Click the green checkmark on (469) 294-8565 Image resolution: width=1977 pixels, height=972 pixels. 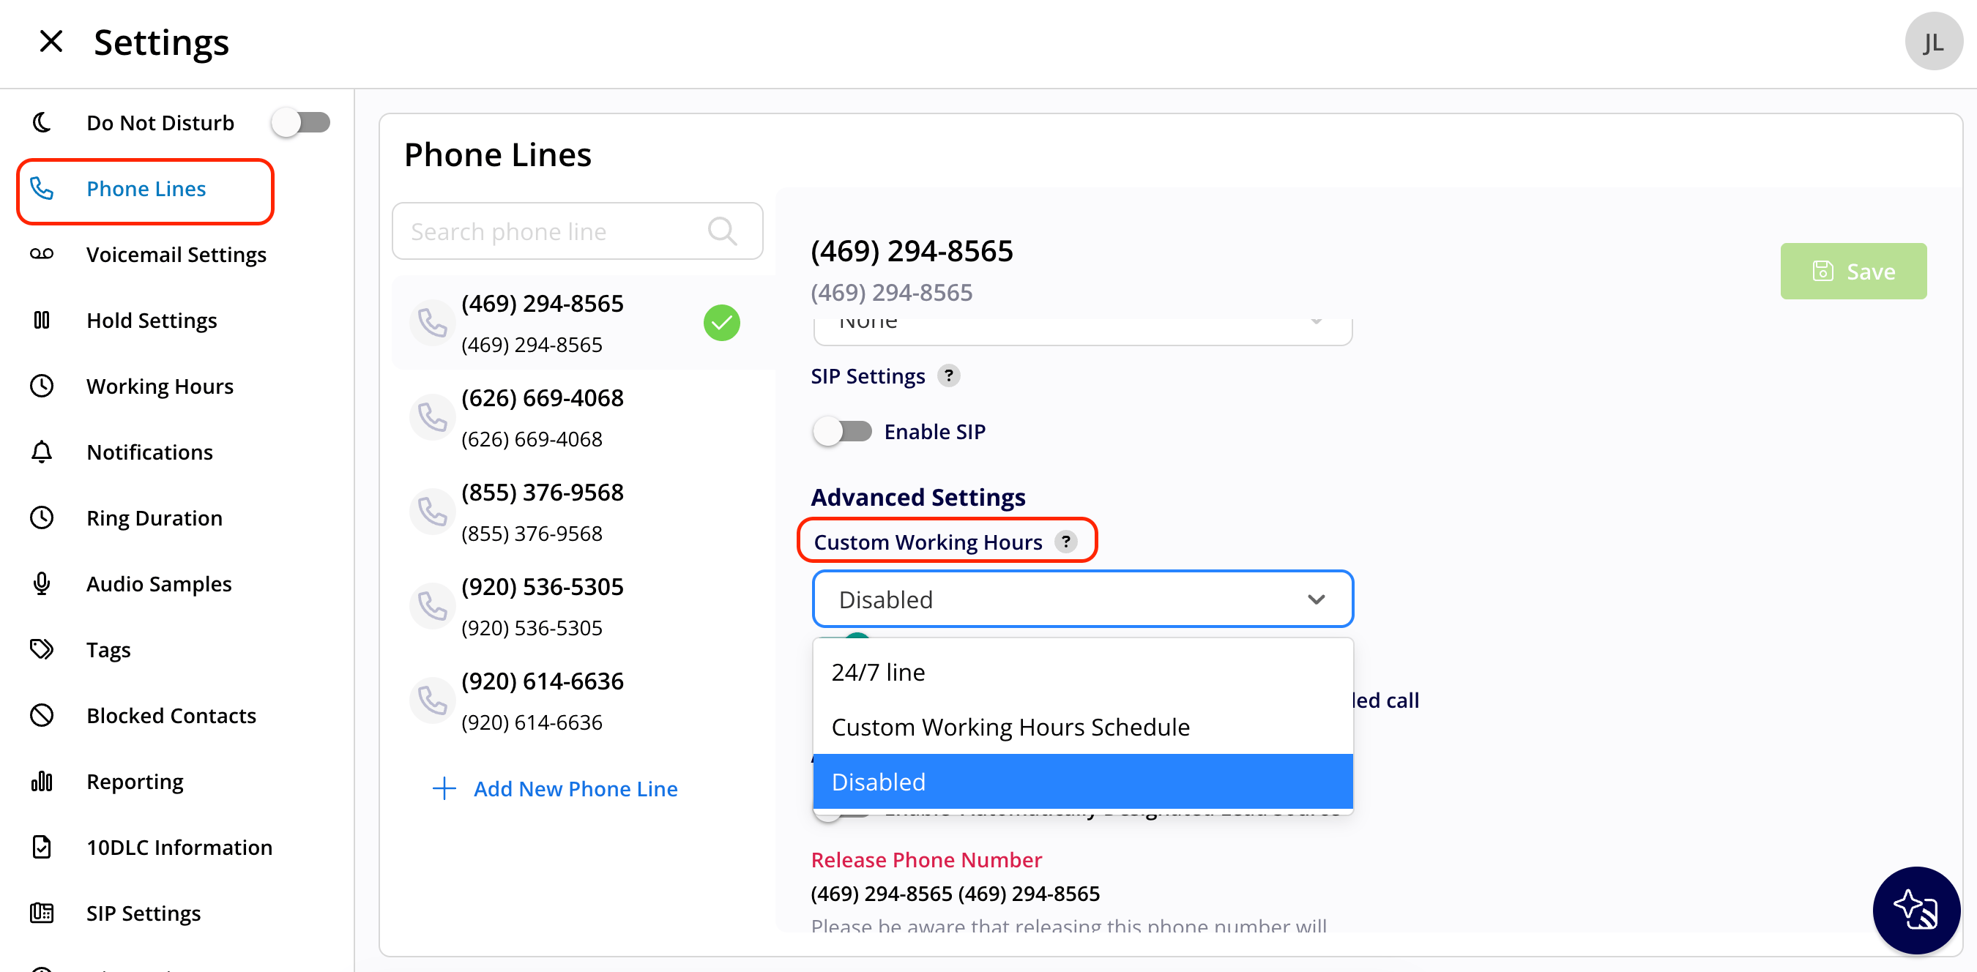721,323
